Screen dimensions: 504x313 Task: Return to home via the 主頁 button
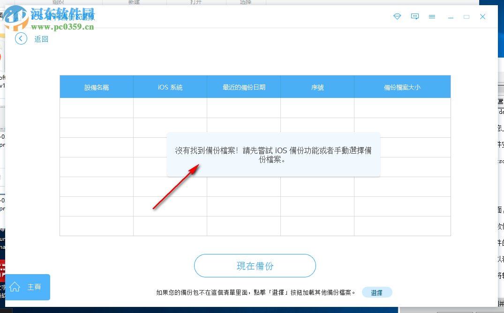(27, 287)
